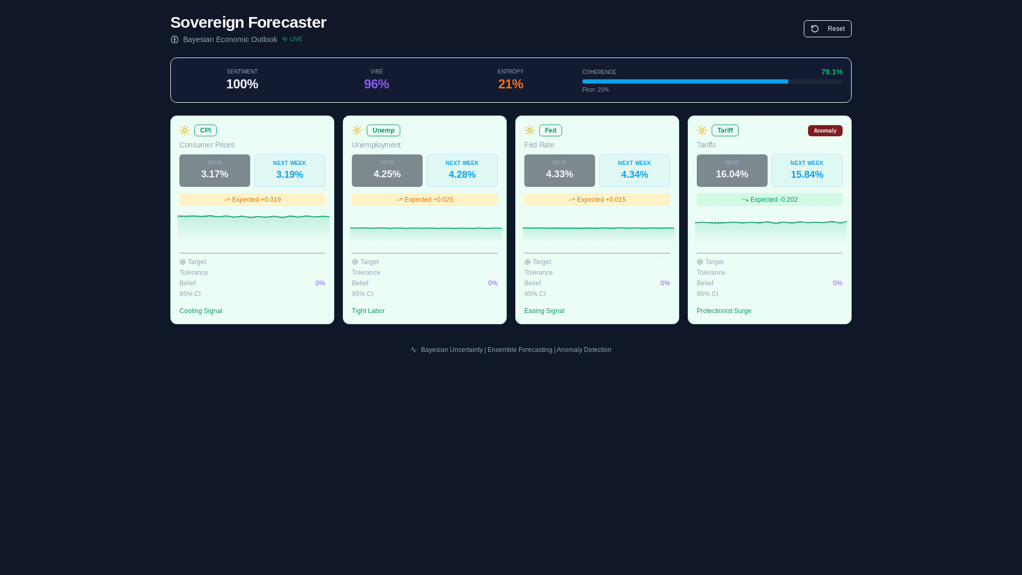Click the 95% CI label in Unemployment card

click(x=362, y=294)
